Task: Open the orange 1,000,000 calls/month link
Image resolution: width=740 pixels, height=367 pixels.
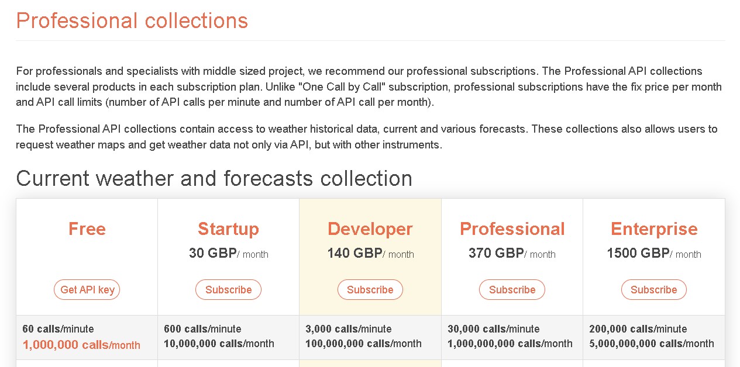Action: point(81,345)
